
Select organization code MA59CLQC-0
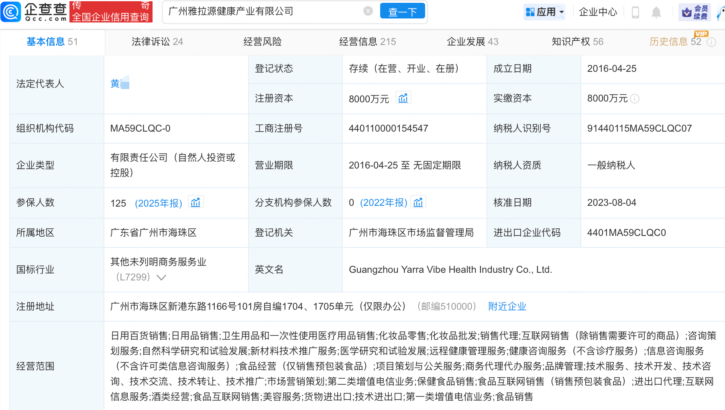click(x=141, y=128)
